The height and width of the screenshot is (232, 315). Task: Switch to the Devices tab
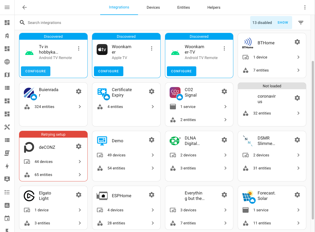pyautogui.click(x=153, y=7)
